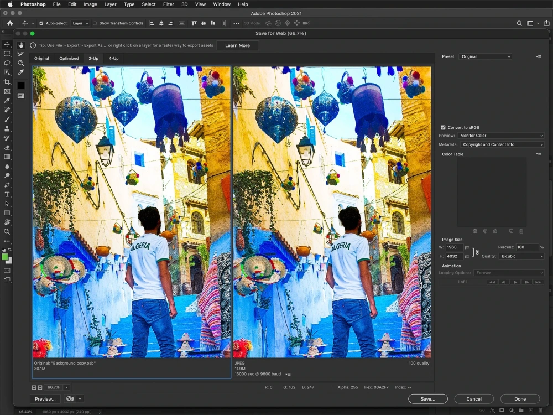Toggle slices visibility icon in dialog
The height and width of the screenshot is (415, 553).
21,96
